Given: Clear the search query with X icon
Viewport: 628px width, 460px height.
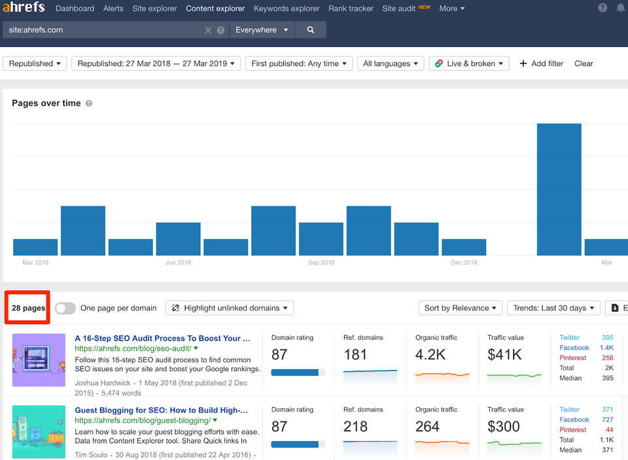Looking at the screenshot, I should 208,30.
